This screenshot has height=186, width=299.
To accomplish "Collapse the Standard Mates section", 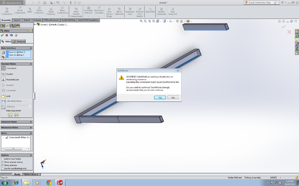I will click(x=31, y=64).
